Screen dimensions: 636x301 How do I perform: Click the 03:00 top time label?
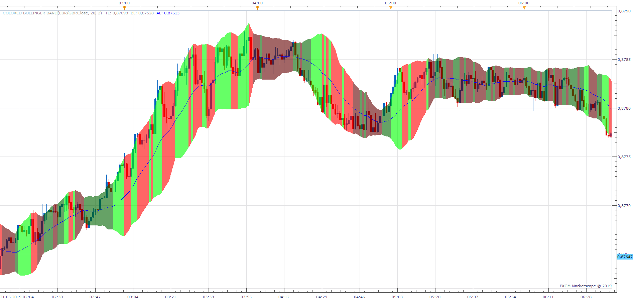(x=124, y=3)
